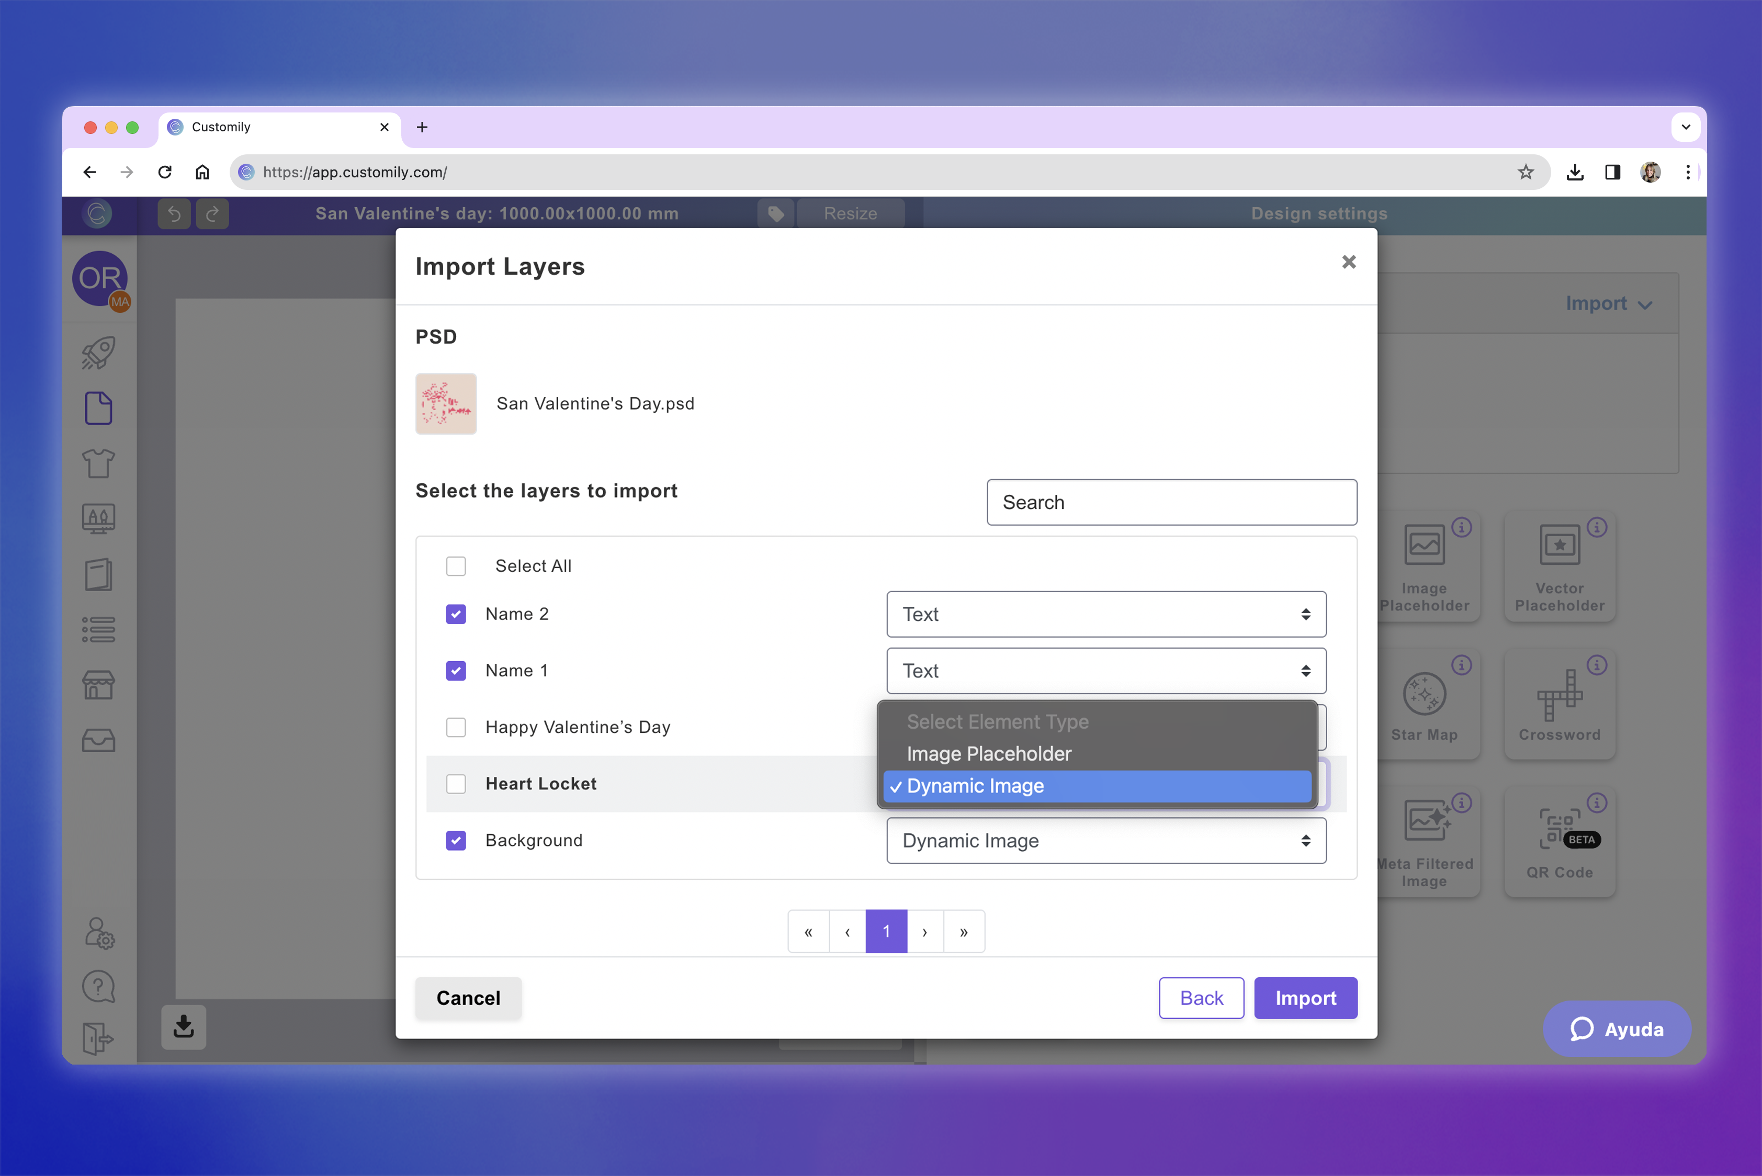Open the Name 1 element type dropdown
Image resolution: width=1762 pixels, height=1176 pixels.
click(1105, 671)
